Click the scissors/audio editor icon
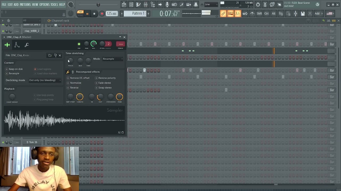This screenshot has height=191, width=341. click(x=265, y=5)
